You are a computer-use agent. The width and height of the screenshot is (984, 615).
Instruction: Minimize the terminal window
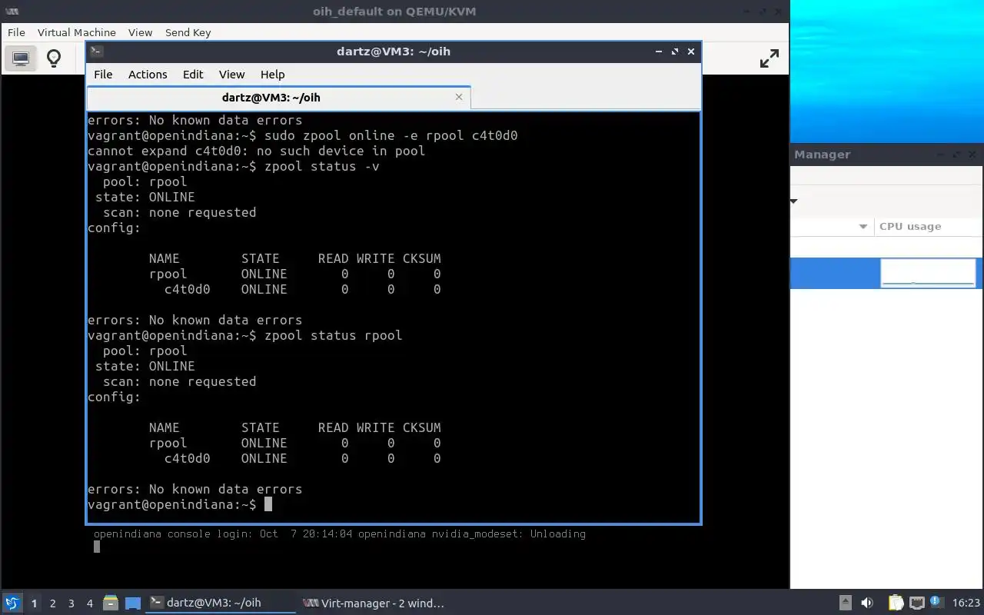(659, 52)
